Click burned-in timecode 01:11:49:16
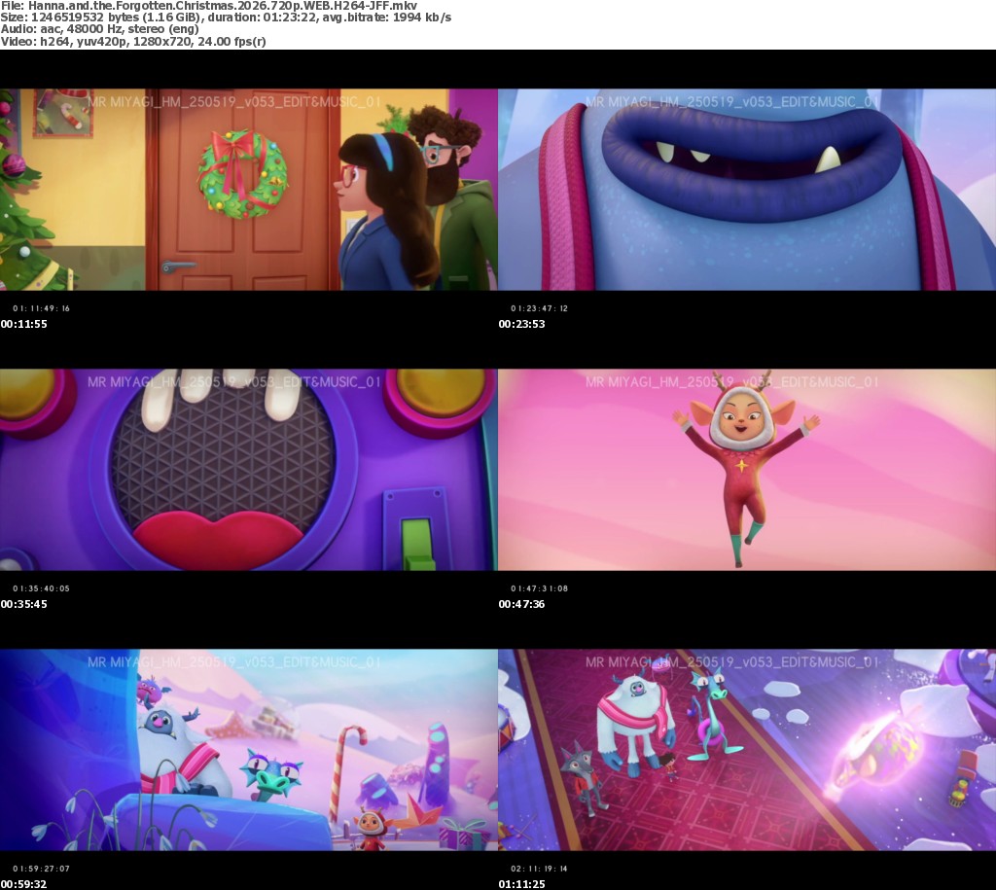 pos(42,308)
